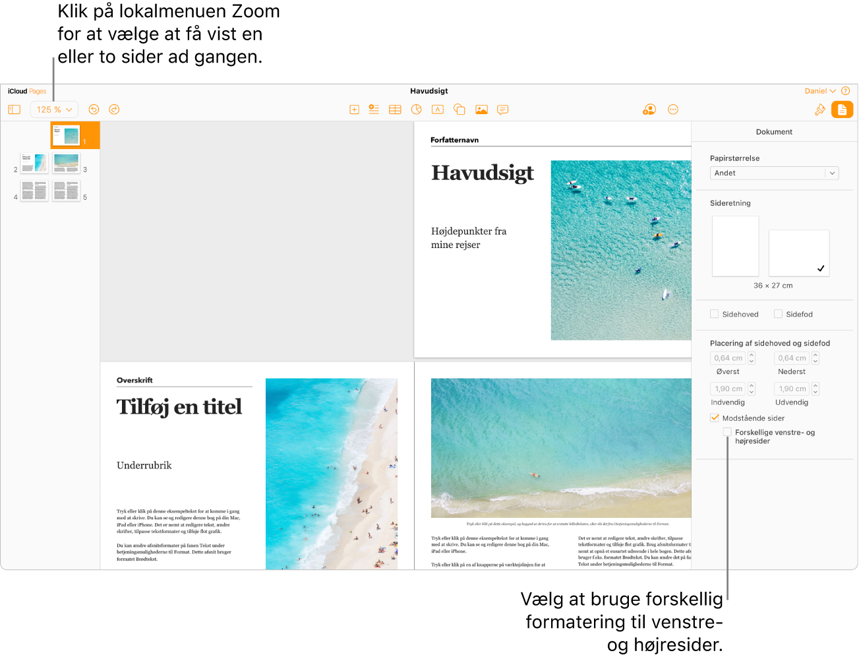The width and height of the screenshot is (859, 663).
Task: Insert a chart from the toolbar
Action: pos(417,110)
